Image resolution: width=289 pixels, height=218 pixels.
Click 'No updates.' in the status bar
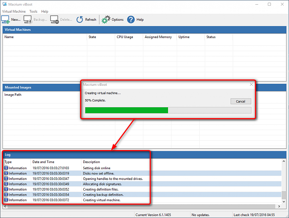tap(200, 215)
